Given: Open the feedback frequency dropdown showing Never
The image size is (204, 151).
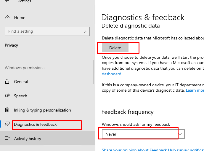Looking at the screenshot, I should click(139, 134).
